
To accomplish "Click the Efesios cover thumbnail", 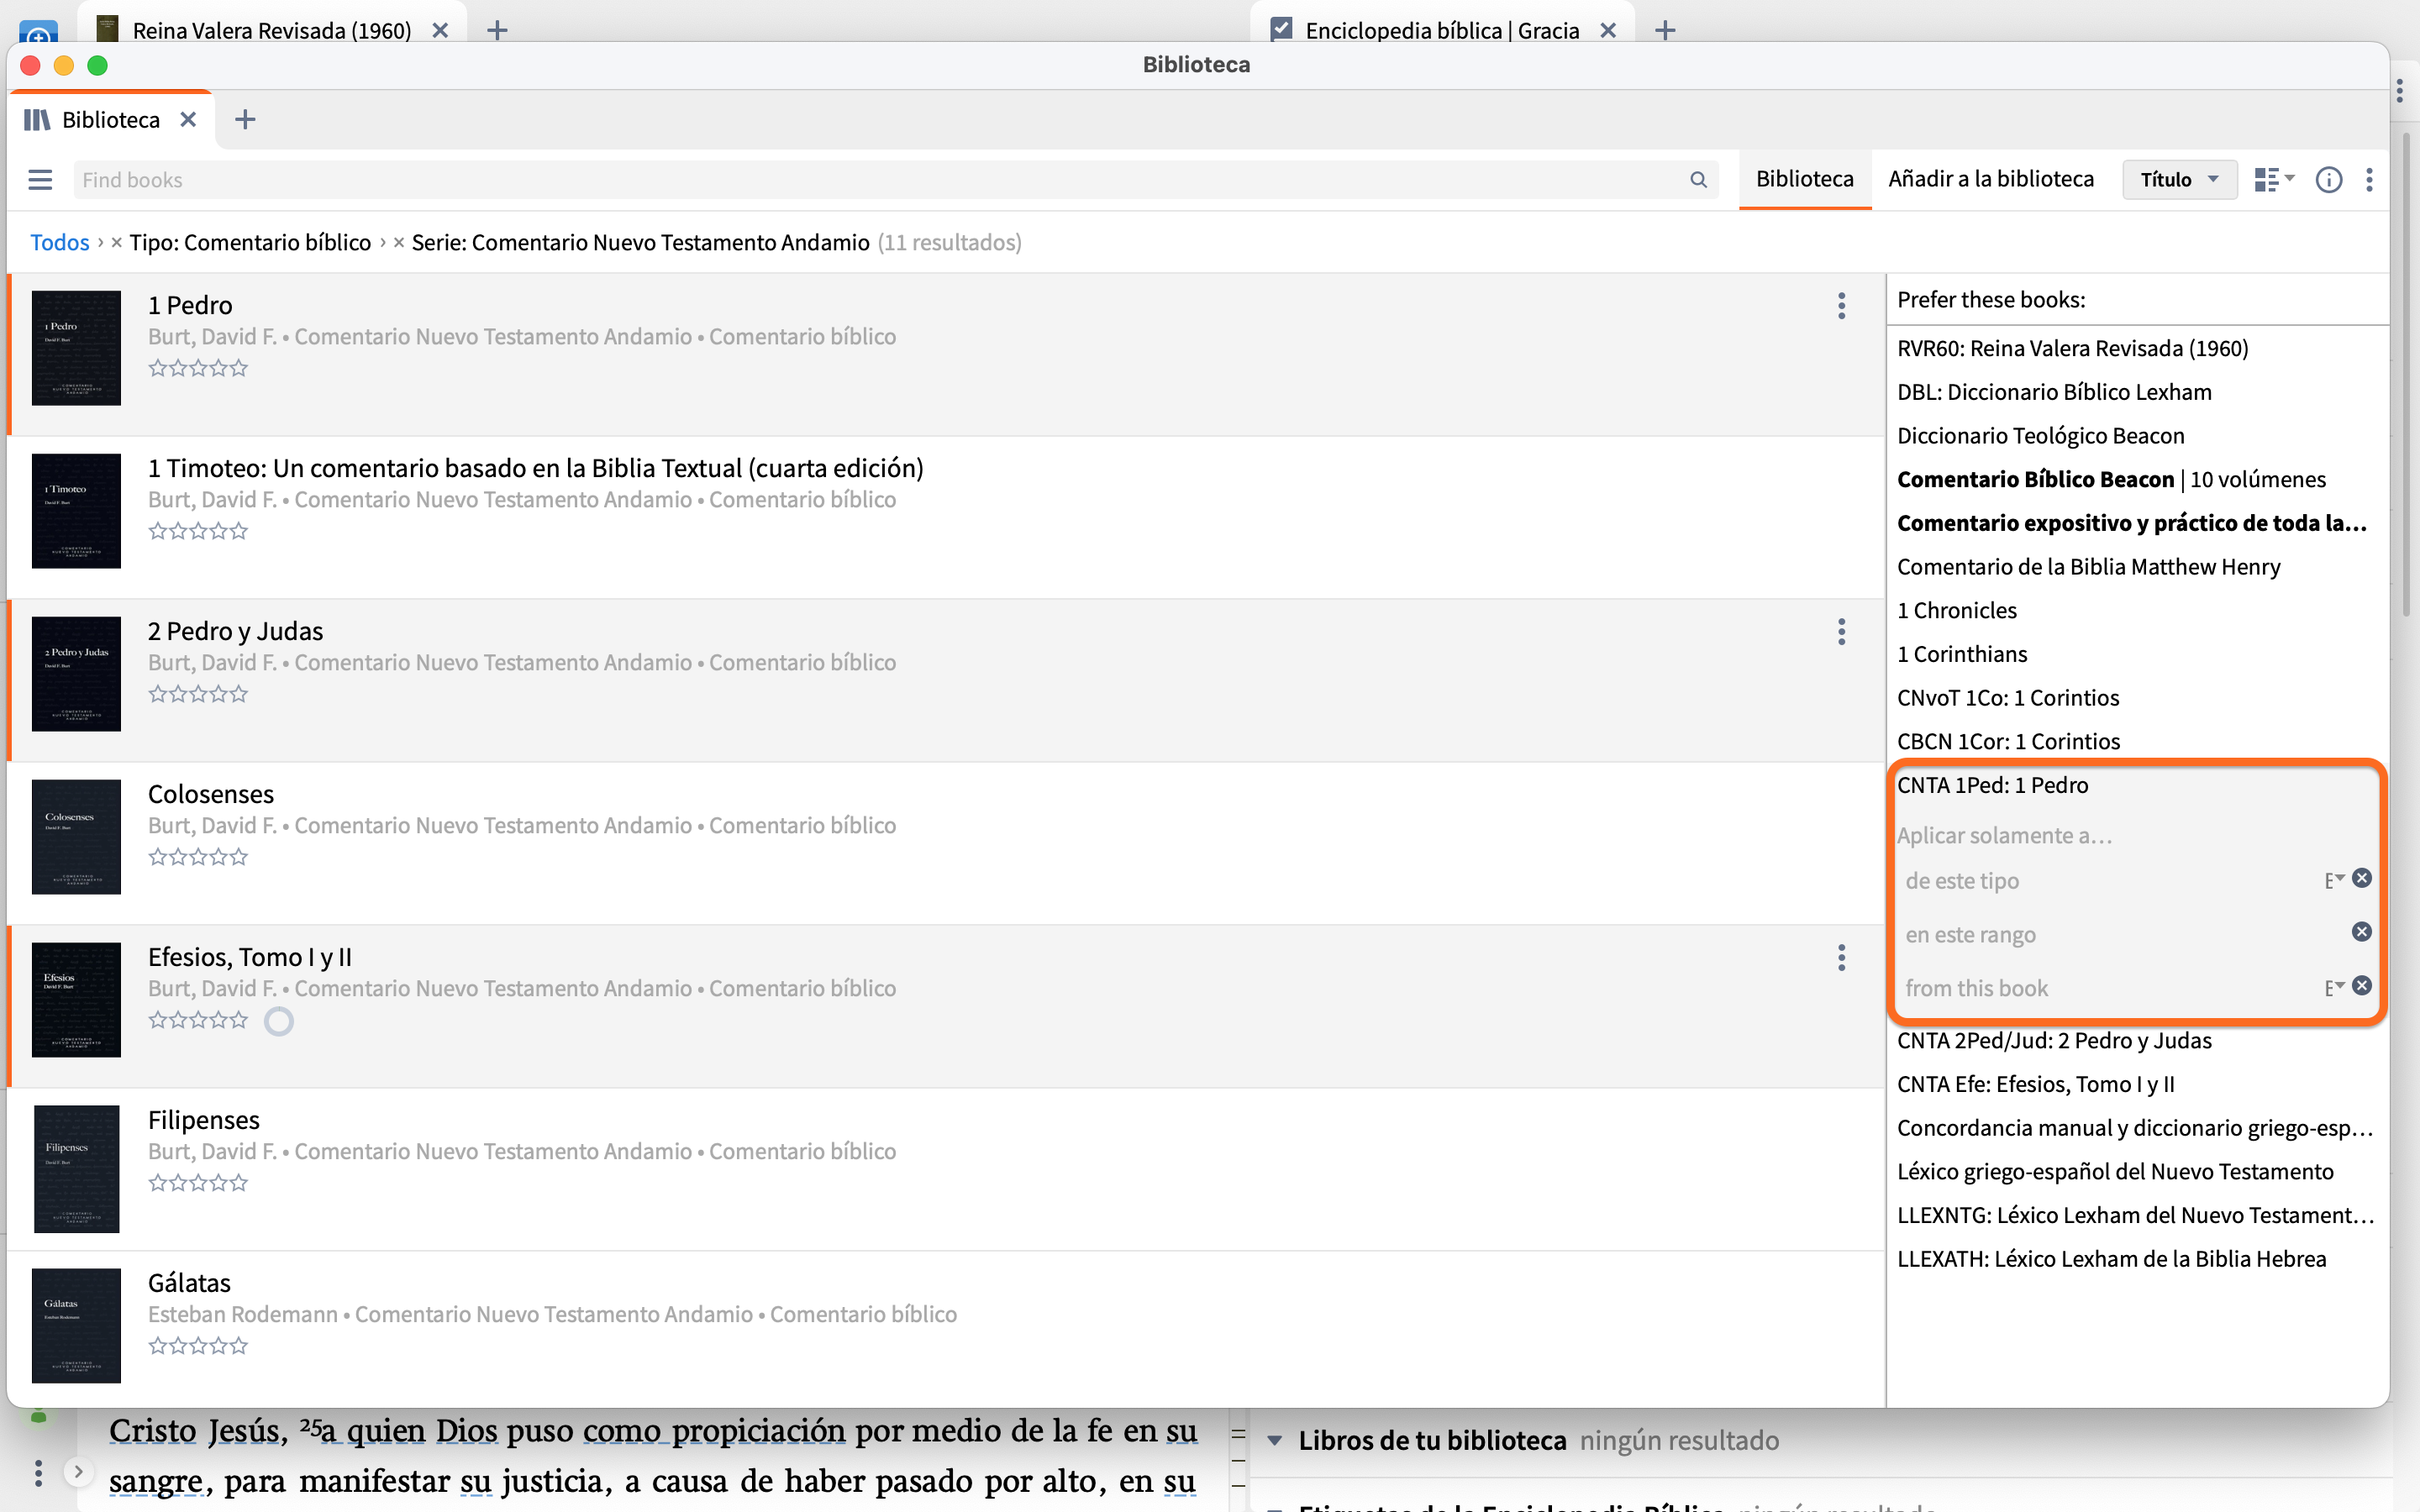I will pyautogui.click(x=76, y=1000).
